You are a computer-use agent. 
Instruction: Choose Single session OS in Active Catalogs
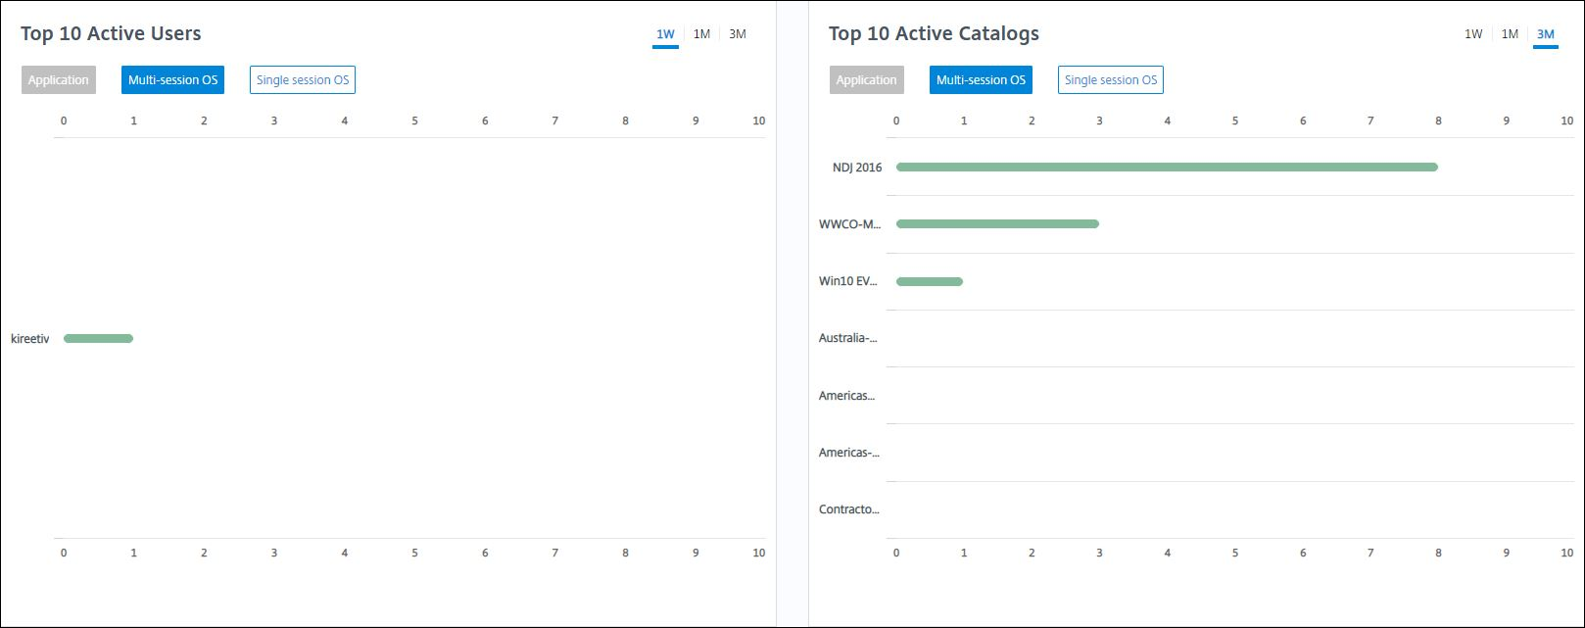pyautogui.click(x=1111, y=80)
